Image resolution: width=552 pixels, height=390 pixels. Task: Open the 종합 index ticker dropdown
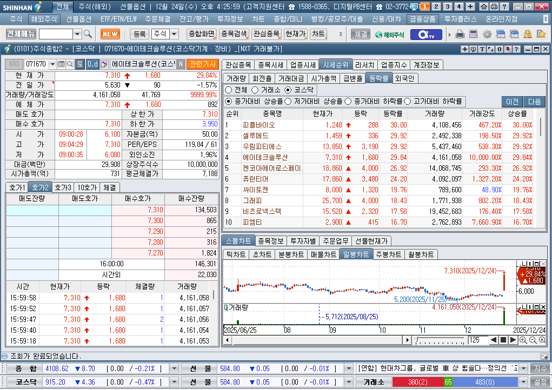[x=174, y=368]
